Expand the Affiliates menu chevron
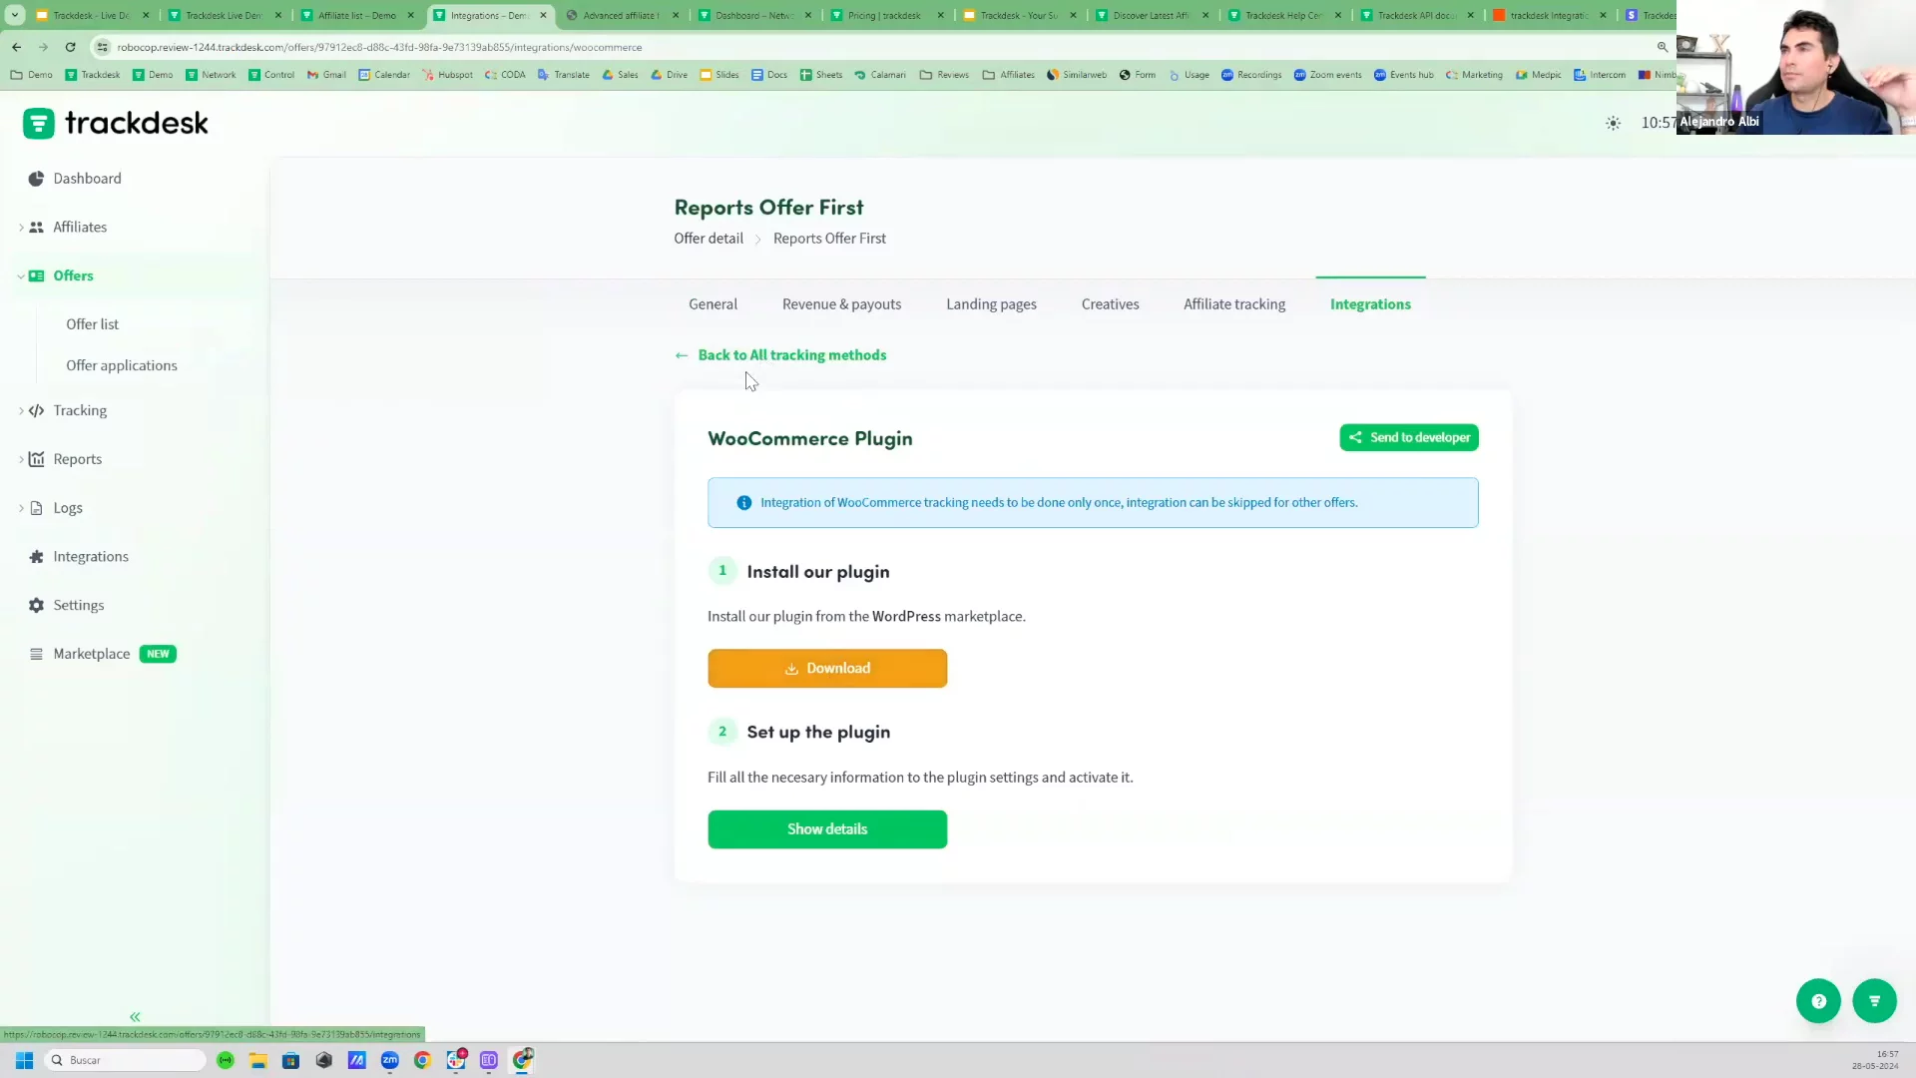This screenshot has height=1078, width=1916. pyautogui.click(x=21, y=228)
